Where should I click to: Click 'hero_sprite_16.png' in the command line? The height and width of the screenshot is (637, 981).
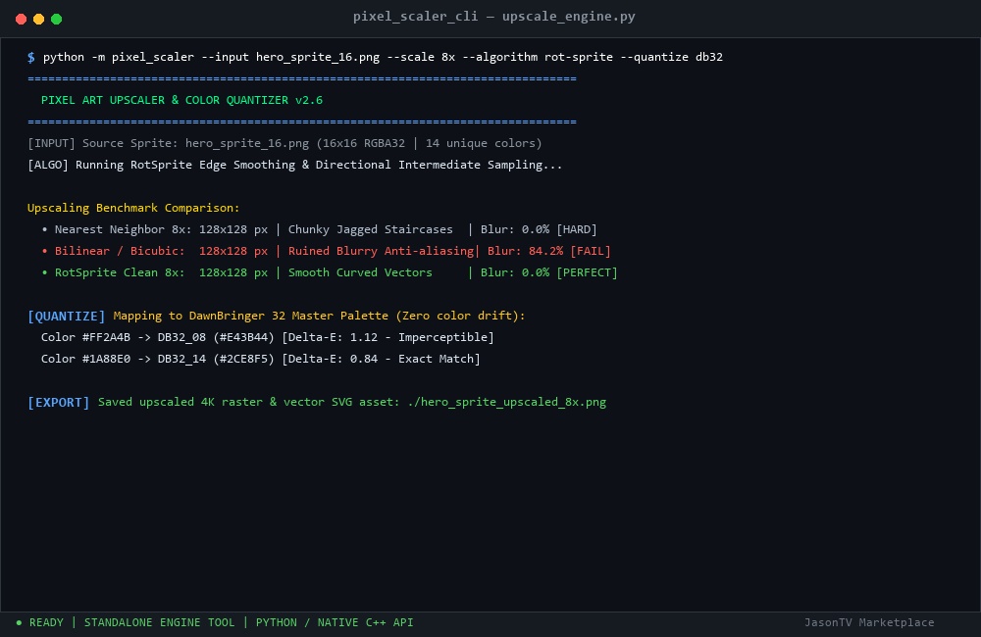(318, 57)
